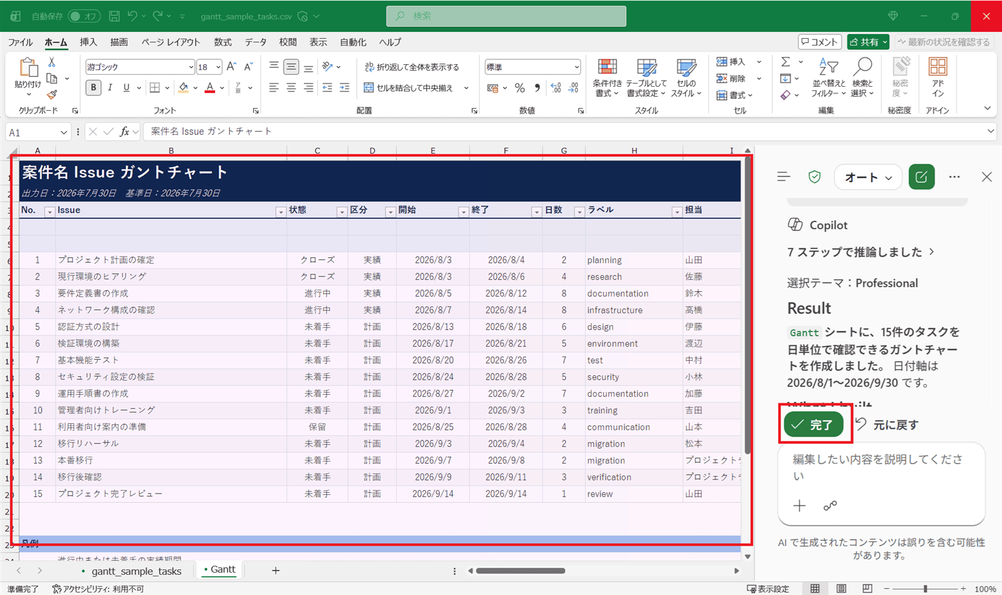Click the Align Left icon

point(274,87)
